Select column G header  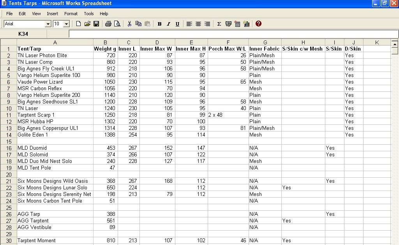point(265,42)
